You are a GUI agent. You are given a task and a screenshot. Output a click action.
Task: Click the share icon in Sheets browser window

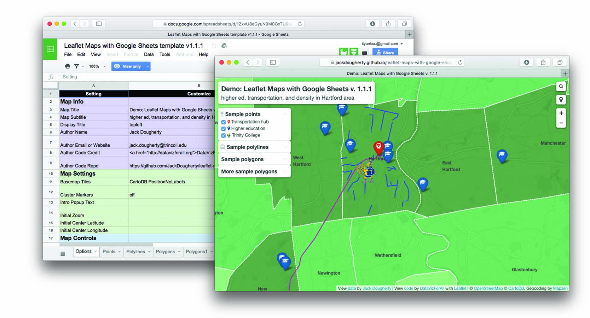[388, 24]
